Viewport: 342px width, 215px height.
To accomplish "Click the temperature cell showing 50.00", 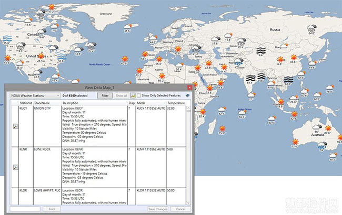I will (x=176, y=197).
